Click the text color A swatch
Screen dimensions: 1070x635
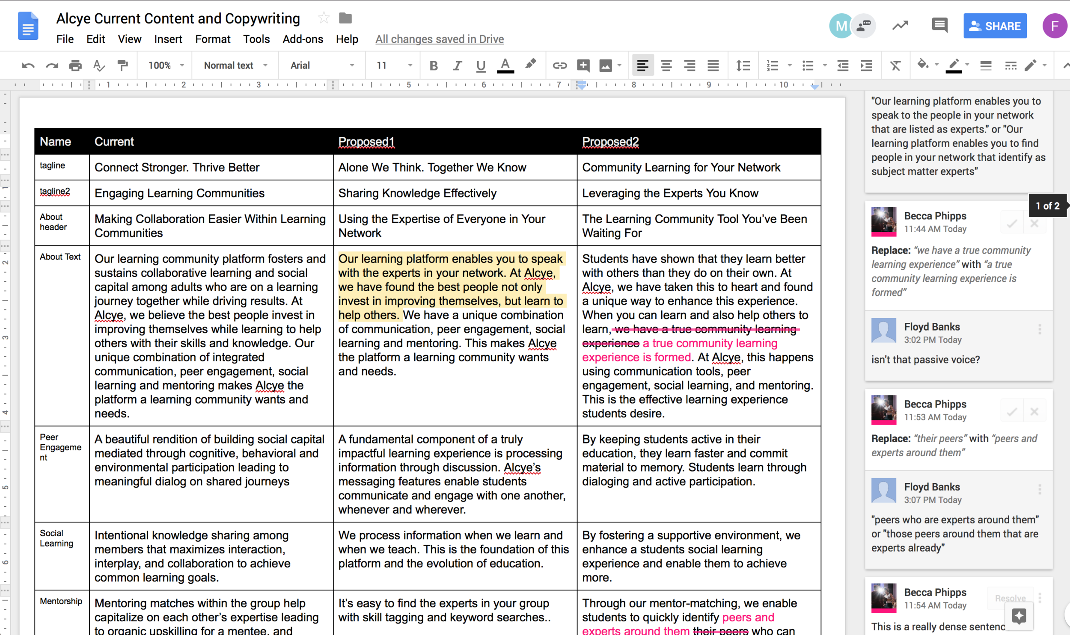click(x=505, y=65)
